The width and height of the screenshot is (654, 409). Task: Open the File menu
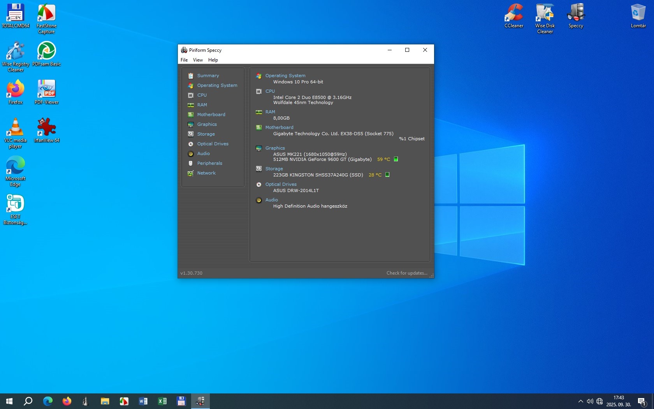[184, 60]
